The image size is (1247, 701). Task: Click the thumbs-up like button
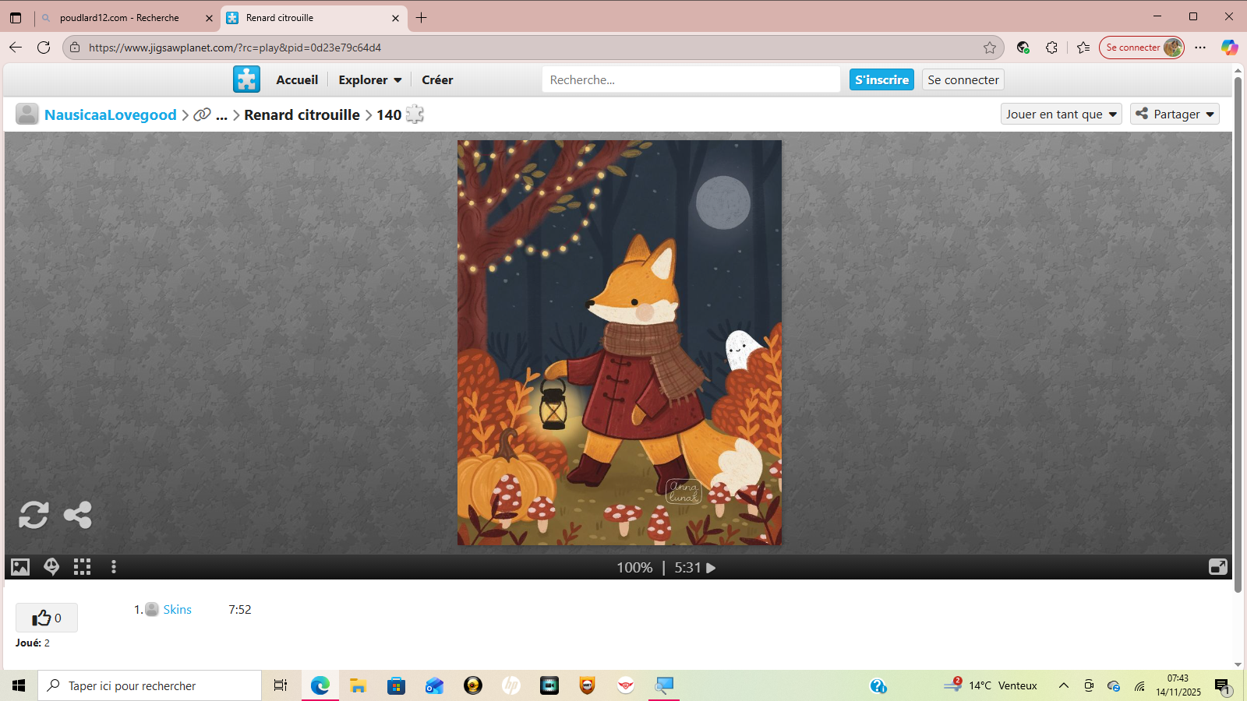click(47, 618)
